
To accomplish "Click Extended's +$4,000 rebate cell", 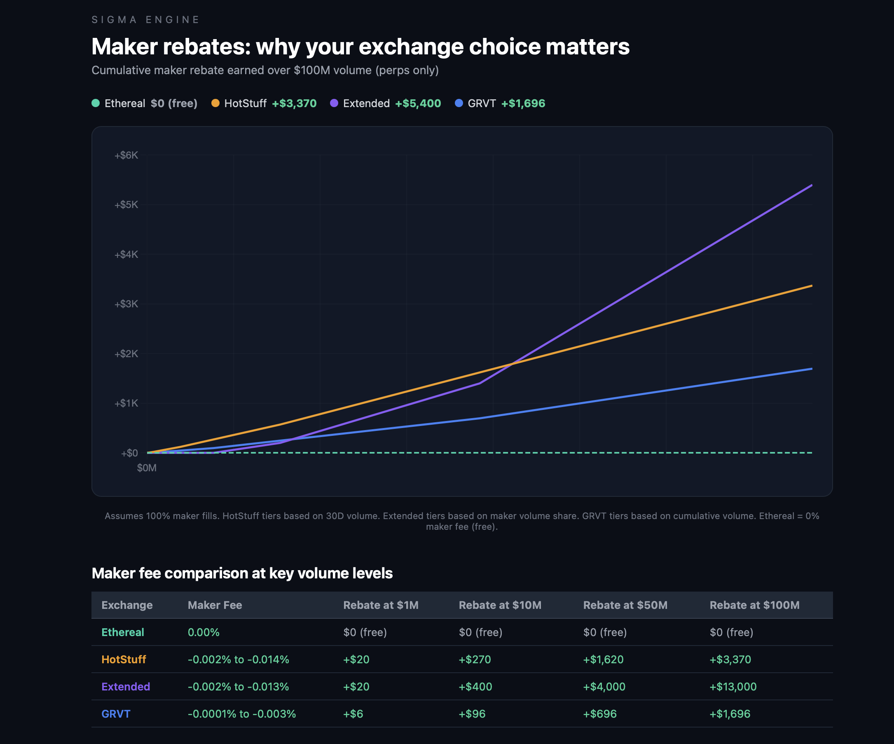I will coord(604,687).
